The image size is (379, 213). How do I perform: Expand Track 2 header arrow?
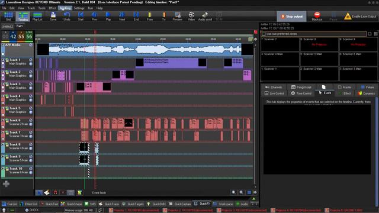(x=3, y=72)
